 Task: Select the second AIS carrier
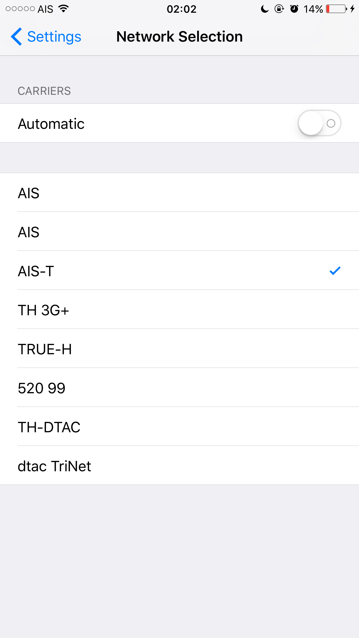[x=179, y=231]
